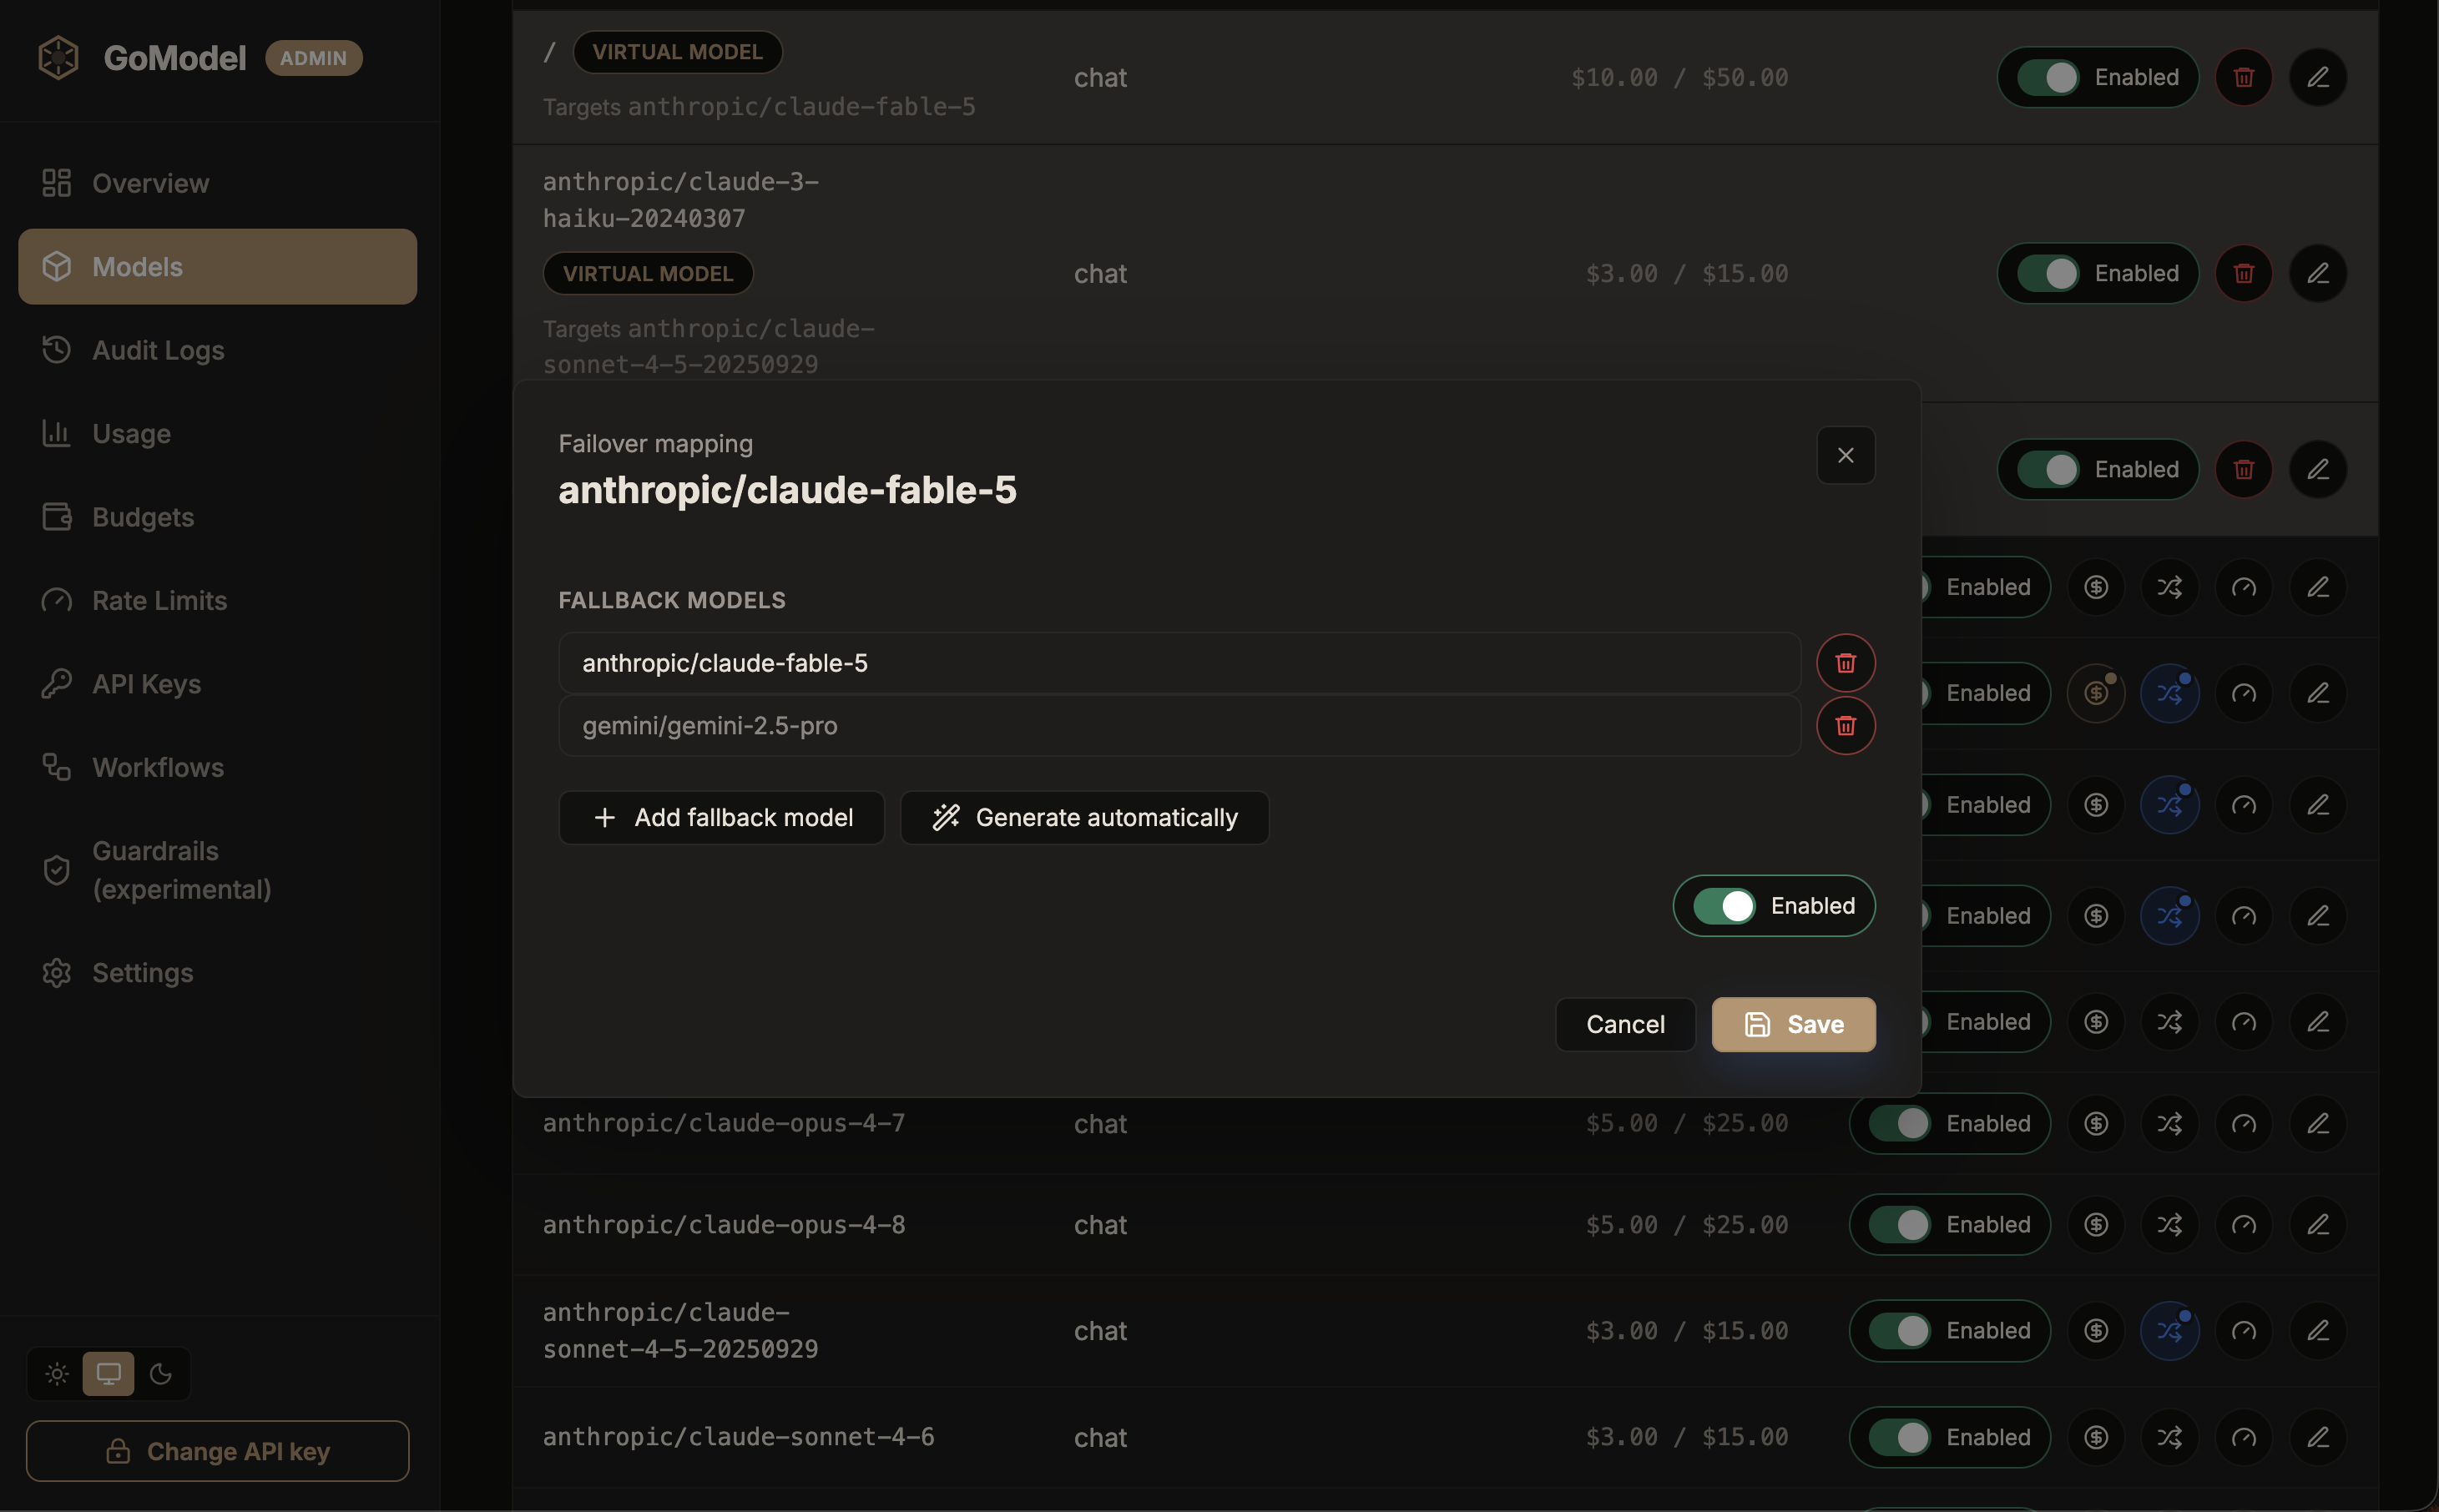Open Settings from the sidebar

217,973
